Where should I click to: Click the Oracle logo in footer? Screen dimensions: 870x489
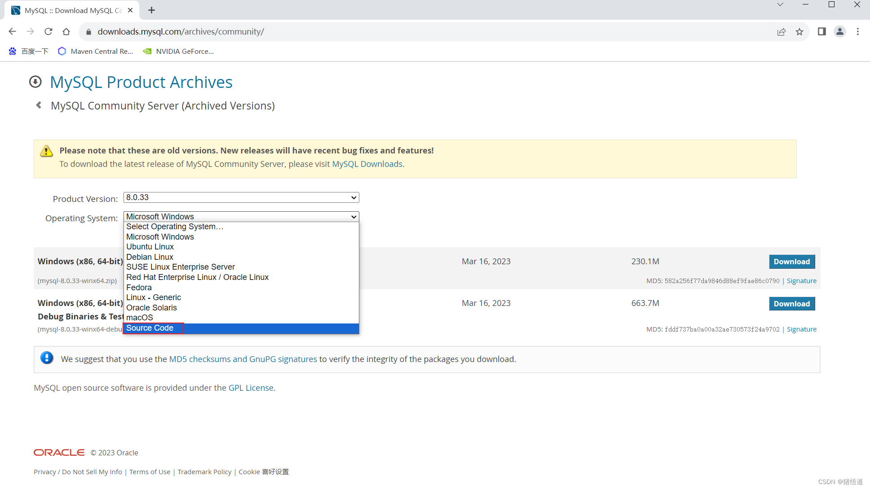coord(59,452)
